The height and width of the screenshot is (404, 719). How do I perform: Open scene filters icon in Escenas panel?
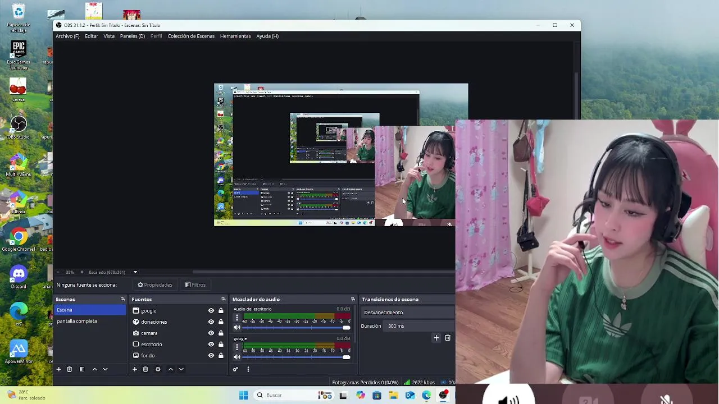point(82,369)
